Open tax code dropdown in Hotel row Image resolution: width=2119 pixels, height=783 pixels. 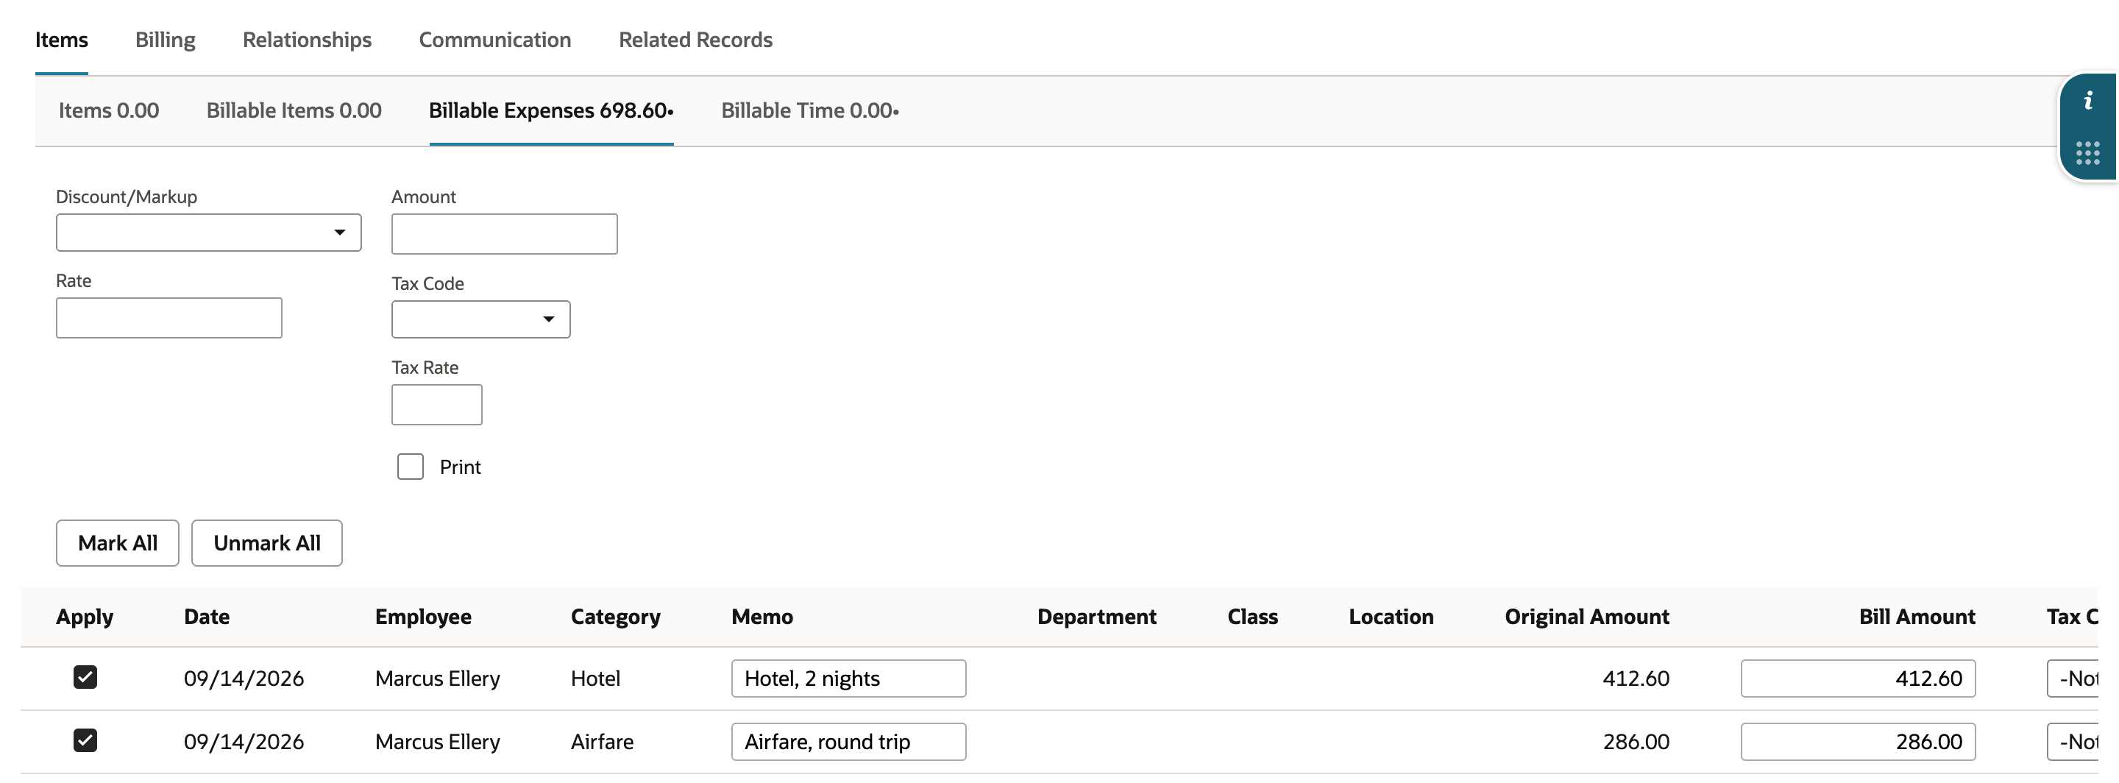2073,679
